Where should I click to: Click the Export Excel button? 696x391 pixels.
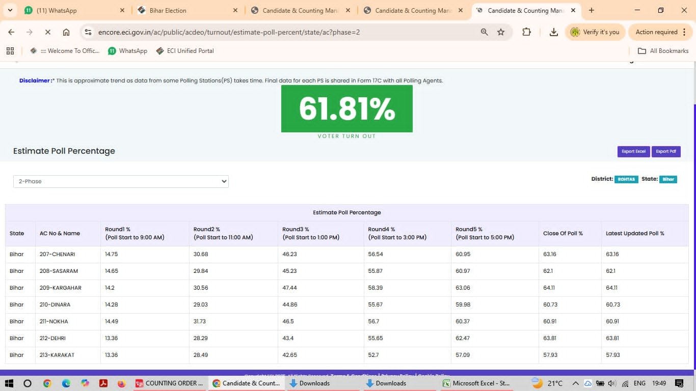click(x=633, y=151)
